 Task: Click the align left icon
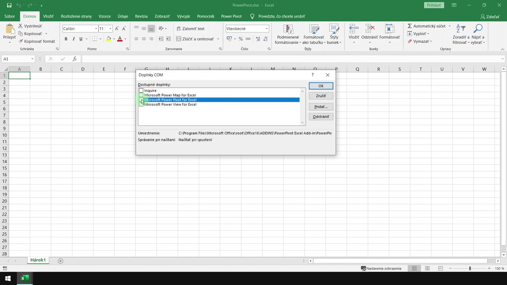pos(136,39)
